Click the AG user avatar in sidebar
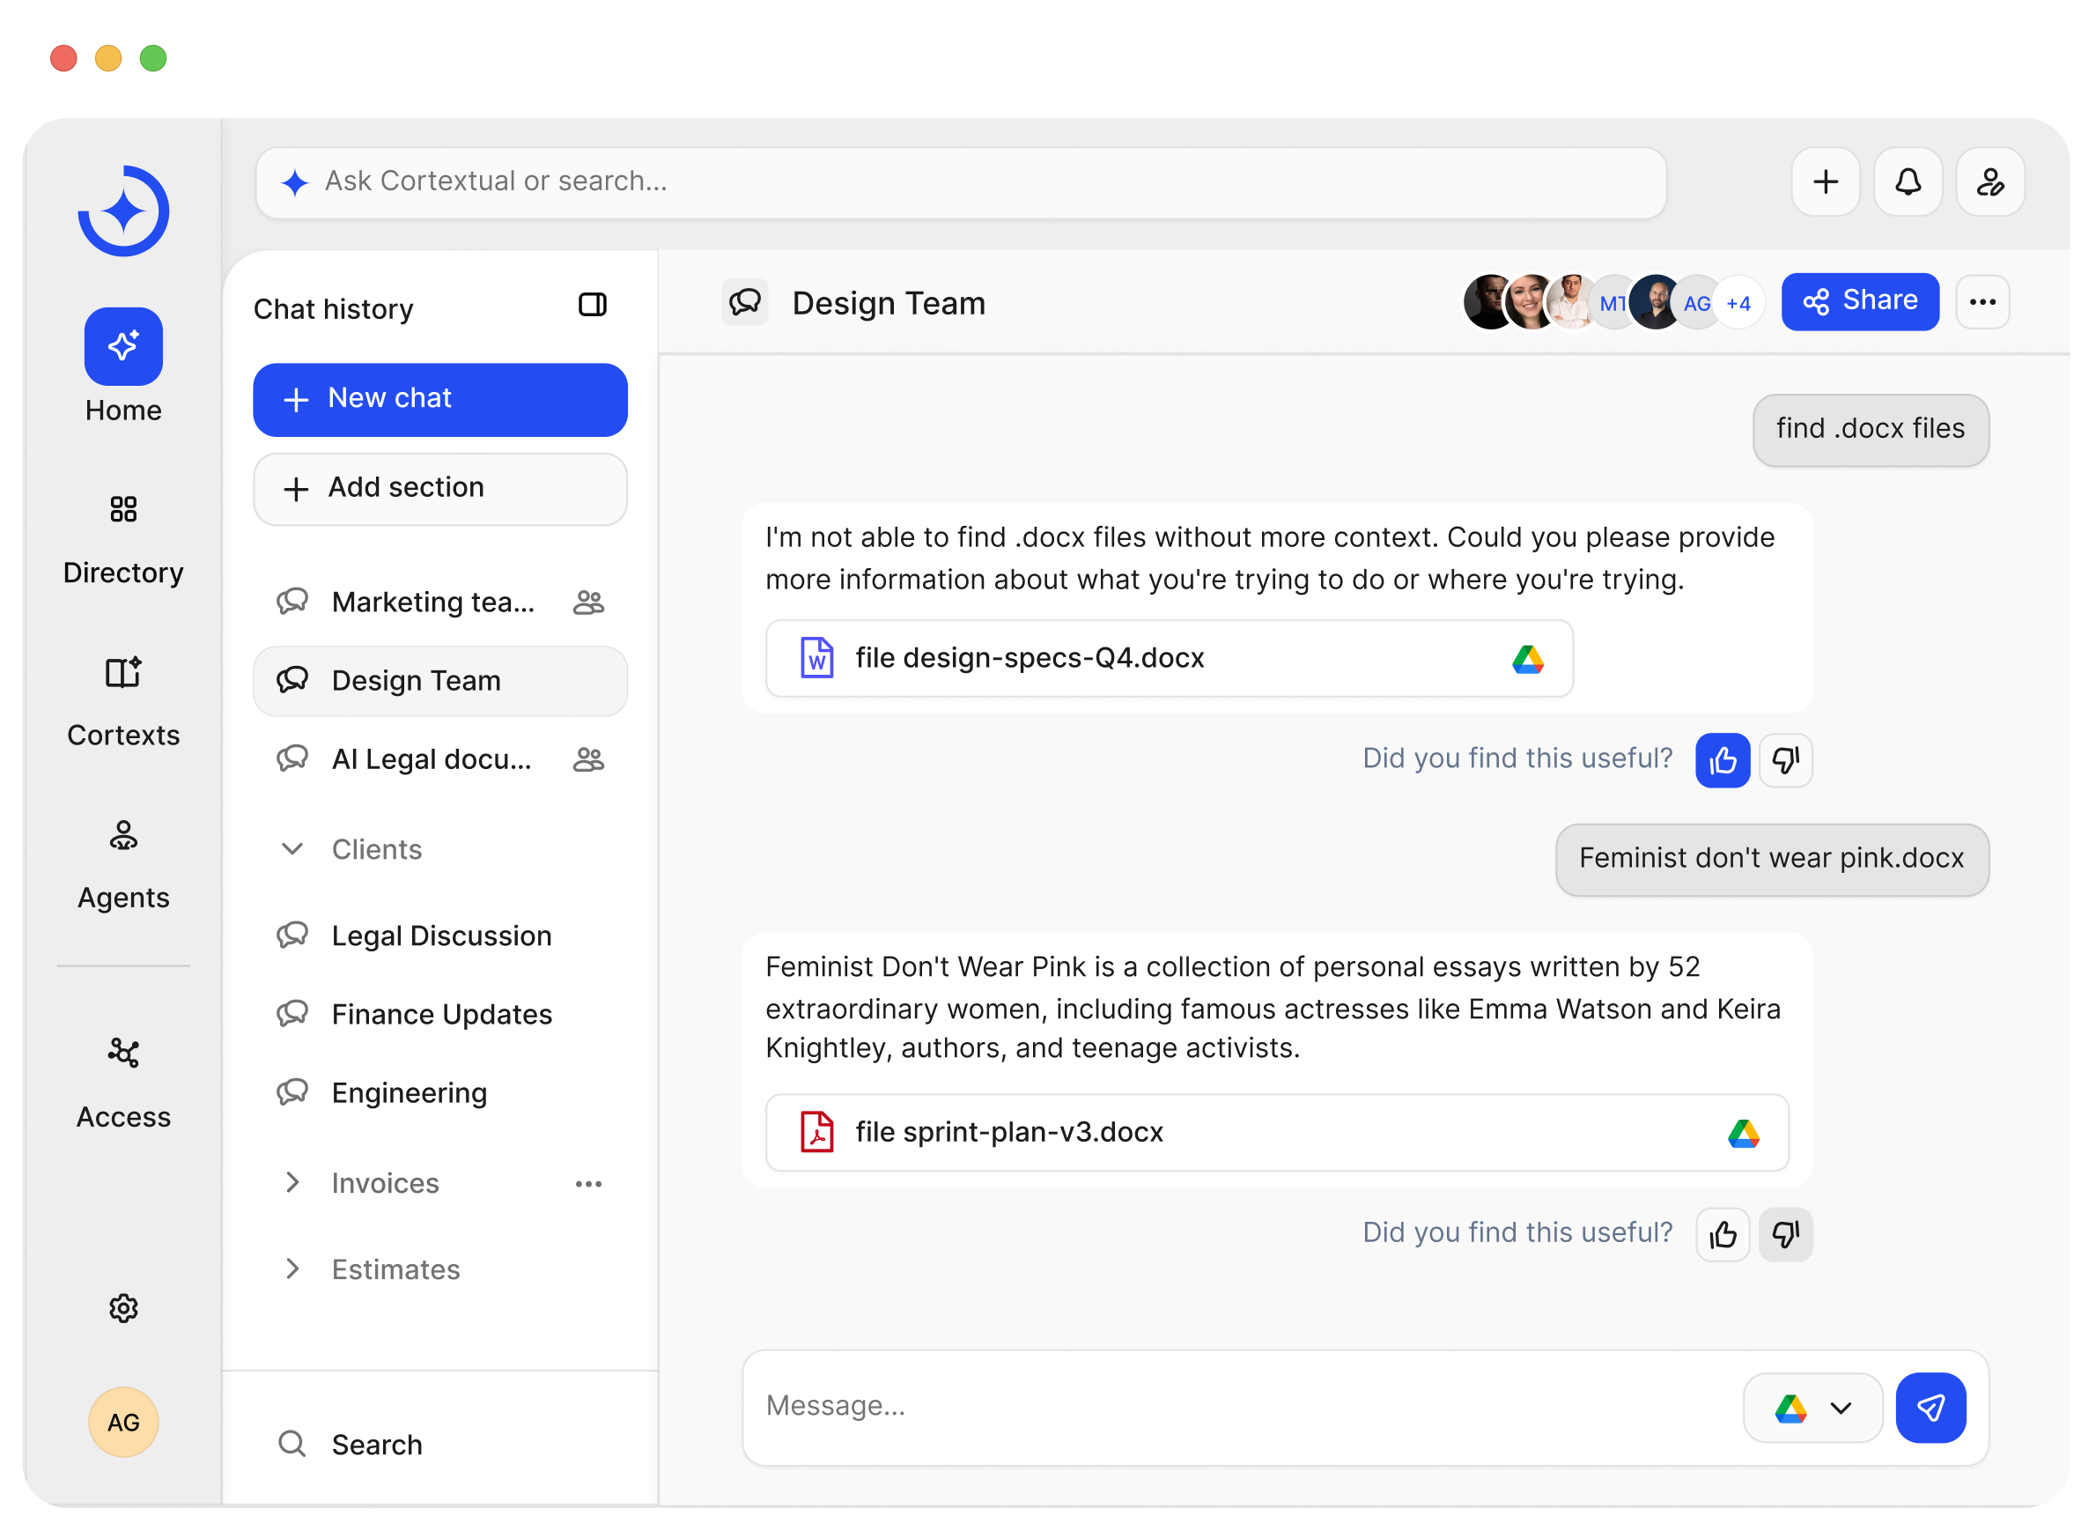This screenshot has height=1531, width=2096. point(123,1422)
